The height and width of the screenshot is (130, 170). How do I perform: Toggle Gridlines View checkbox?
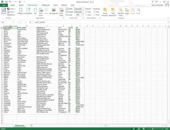[86, 12]
